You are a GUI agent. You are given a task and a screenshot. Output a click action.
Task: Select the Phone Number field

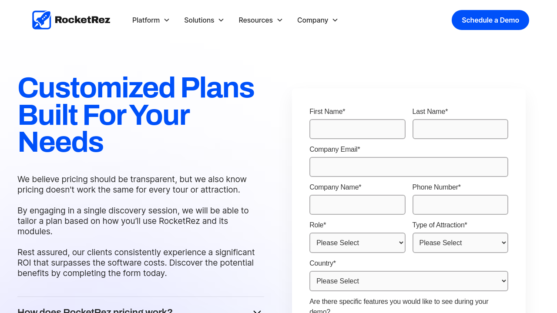pyautogui.click(x=460, y=205)
